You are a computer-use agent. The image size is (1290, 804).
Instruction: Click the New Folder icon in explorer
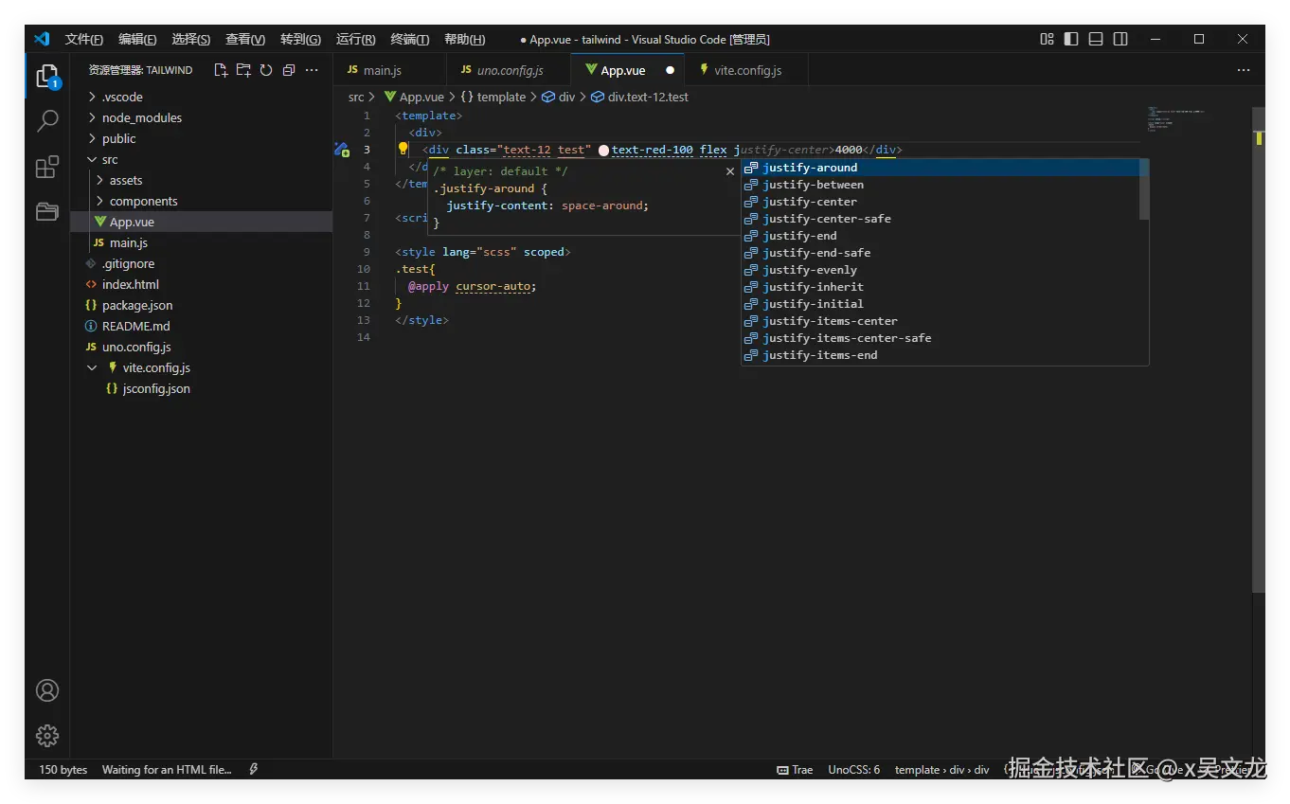(243, 70)
